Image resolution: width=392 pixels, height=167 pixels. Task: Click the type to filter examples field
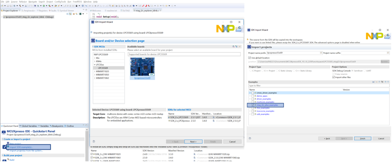pos(319,85)
